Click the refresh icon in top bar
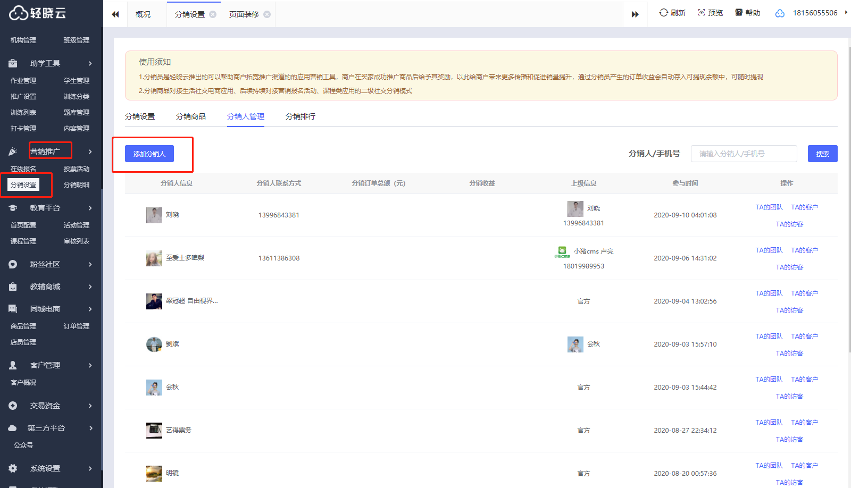 coord(663,13)
